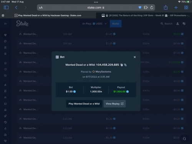Open the flame sidebar icon
The width and height of the screenshot is (192, 144).
point(5,85)
